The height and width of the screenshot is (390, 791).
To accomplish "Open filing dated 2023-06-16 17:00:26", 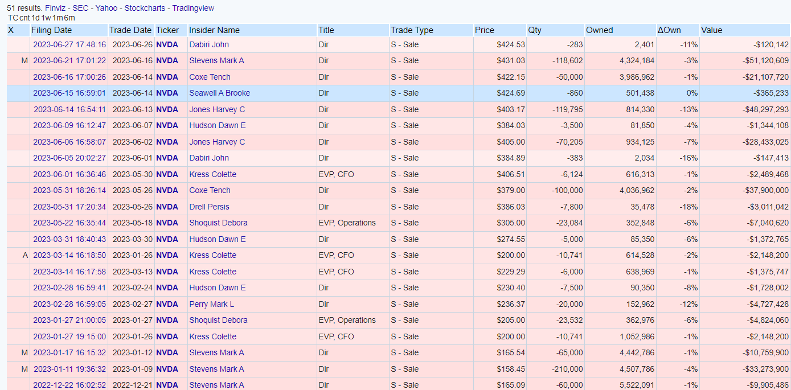I will (69, 77).
